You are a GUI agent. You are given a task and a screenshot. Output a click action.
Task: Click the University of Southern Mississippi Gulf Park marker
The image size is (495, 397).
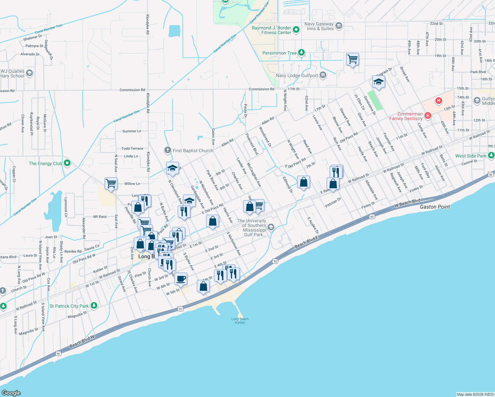[271, 227]
